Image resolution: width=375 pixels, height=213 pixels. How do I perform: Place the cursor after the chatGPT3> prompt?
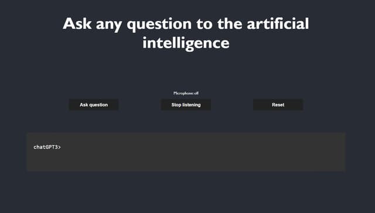click(x=63, y=147)
